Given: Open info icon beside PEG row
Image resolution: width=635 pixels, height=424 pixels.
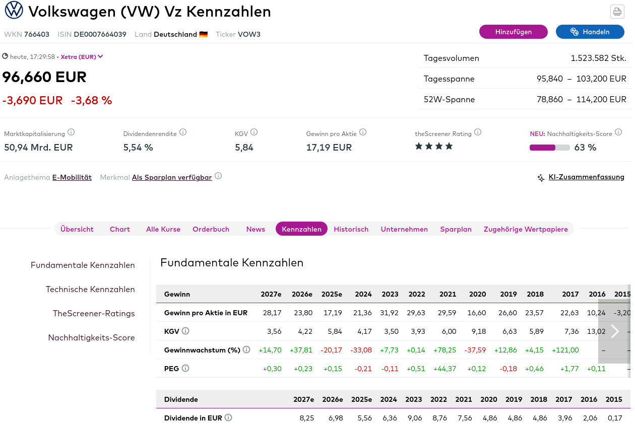Looking at the screenshot, I should click(185, 368).
